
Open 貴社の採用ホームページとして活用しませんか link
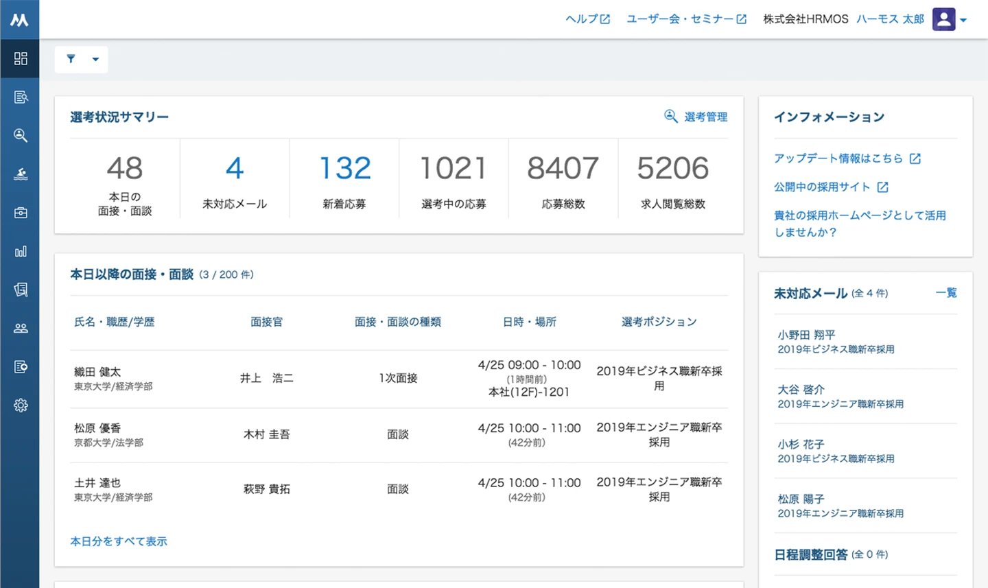pyautogui.click(x=860, y=224)
